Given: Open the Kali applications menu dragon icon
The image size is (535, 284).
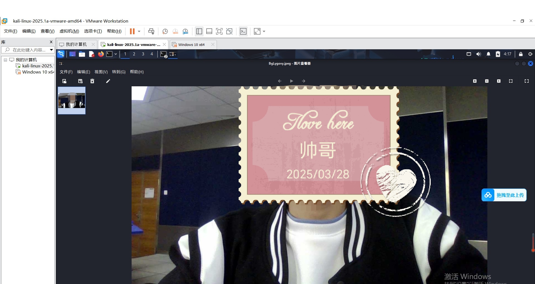Looking at the screenshot, I should 61,54.
